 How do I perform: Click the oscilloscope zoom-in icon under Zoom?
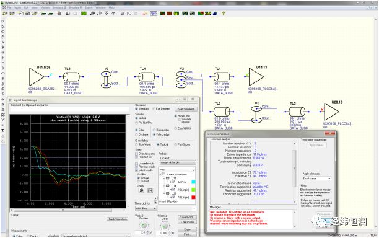142,190
